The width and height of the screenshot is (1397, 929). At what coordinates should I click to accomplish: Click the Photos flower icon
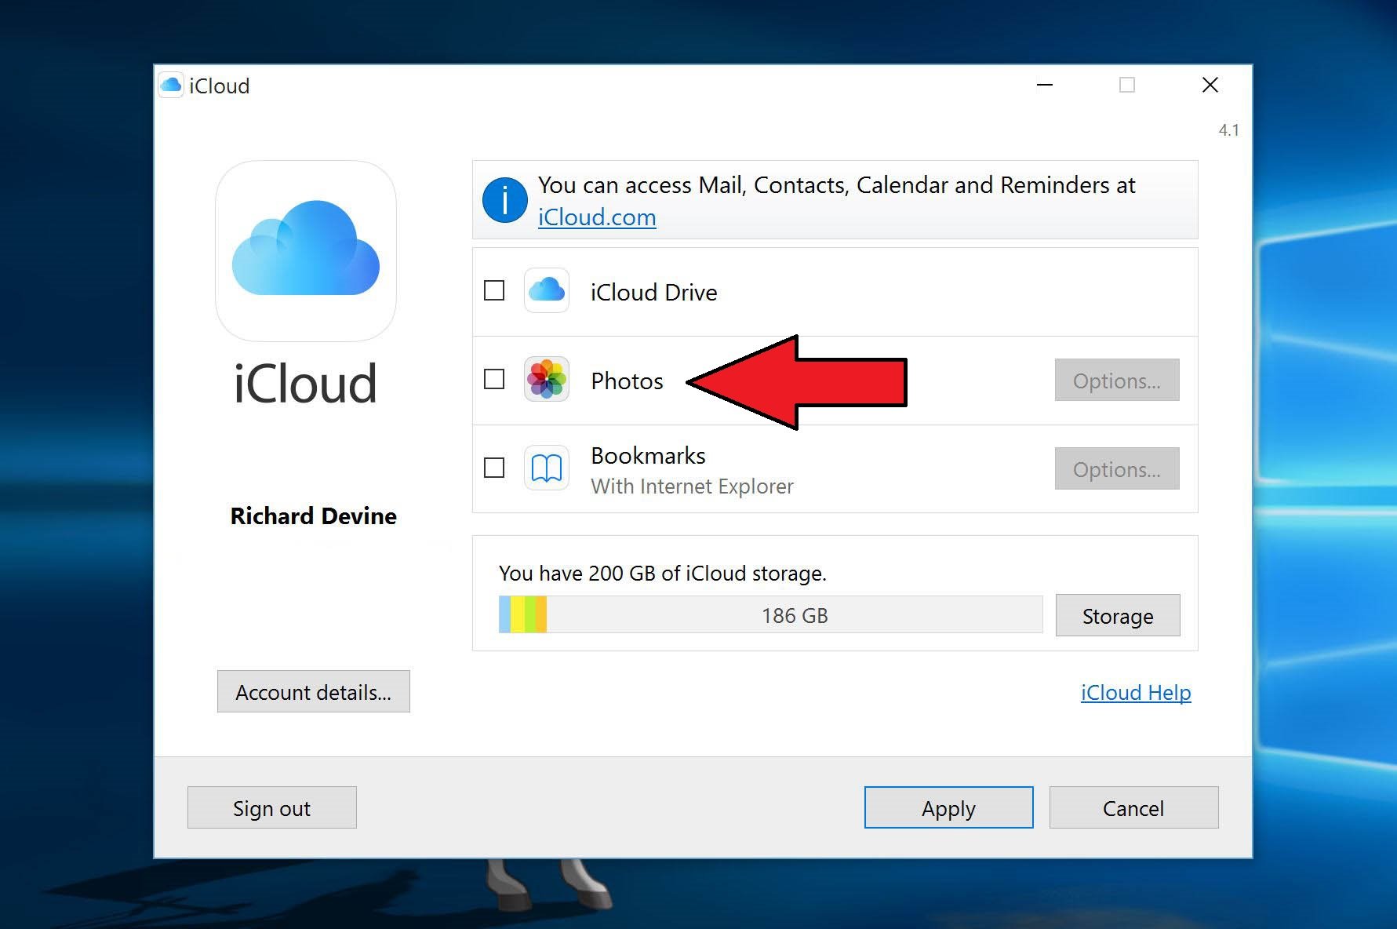547,380
